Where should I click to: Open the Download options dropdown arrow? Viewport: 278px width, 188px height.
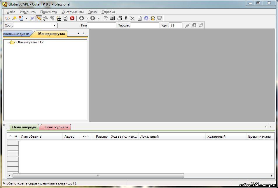click(x=87, y=18)
